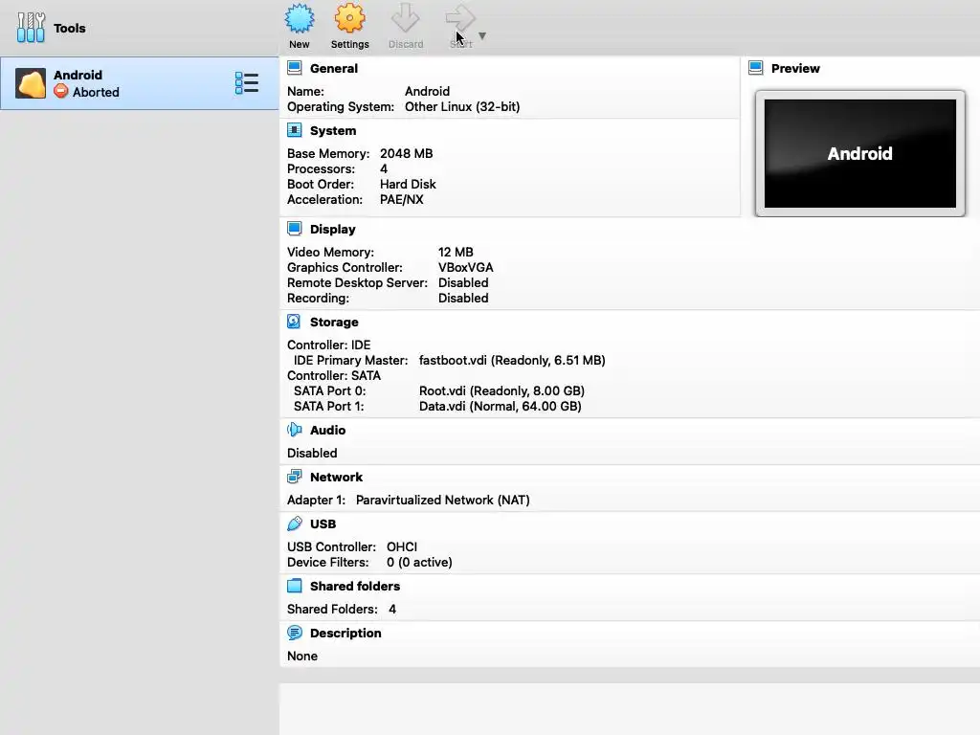Click the Storage section disk icon
Screen dimensions: 980x735
coord(294,322)
